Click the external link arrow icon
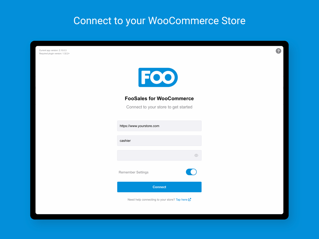319x239 pixels. 189,199
